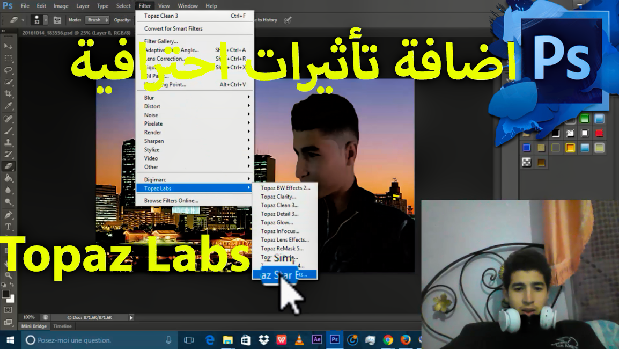Open the Select menu
The height and width of the screenshot is (349, 619).
click(123, 6)
